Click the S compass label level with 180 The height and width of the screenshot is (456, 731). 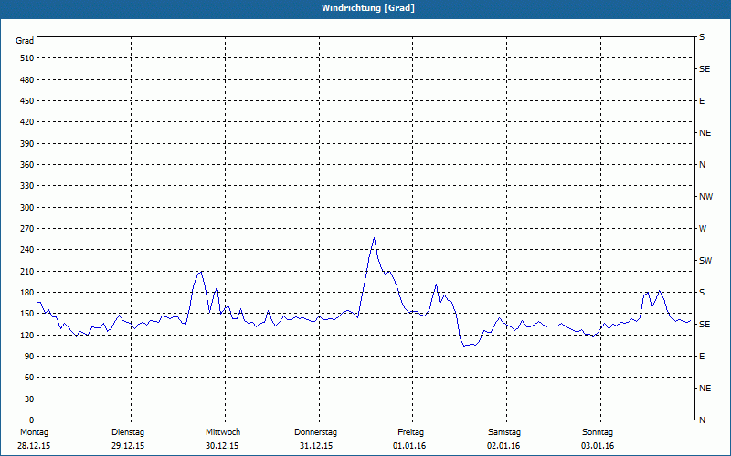pos(702,292)
